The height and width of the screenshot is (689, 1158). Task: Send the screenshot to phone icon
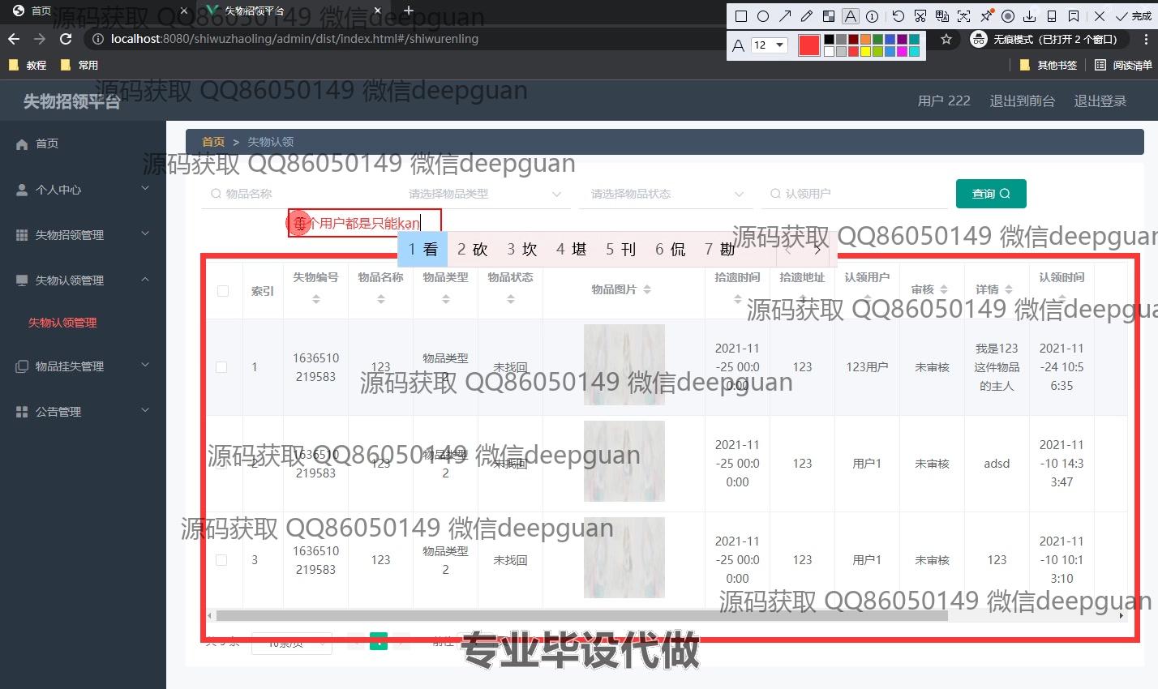tap(1052, 16)
